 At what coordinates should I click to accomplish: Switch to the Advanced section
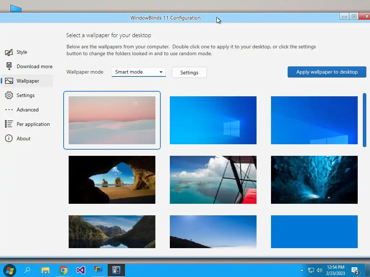(x=27, y=110)
